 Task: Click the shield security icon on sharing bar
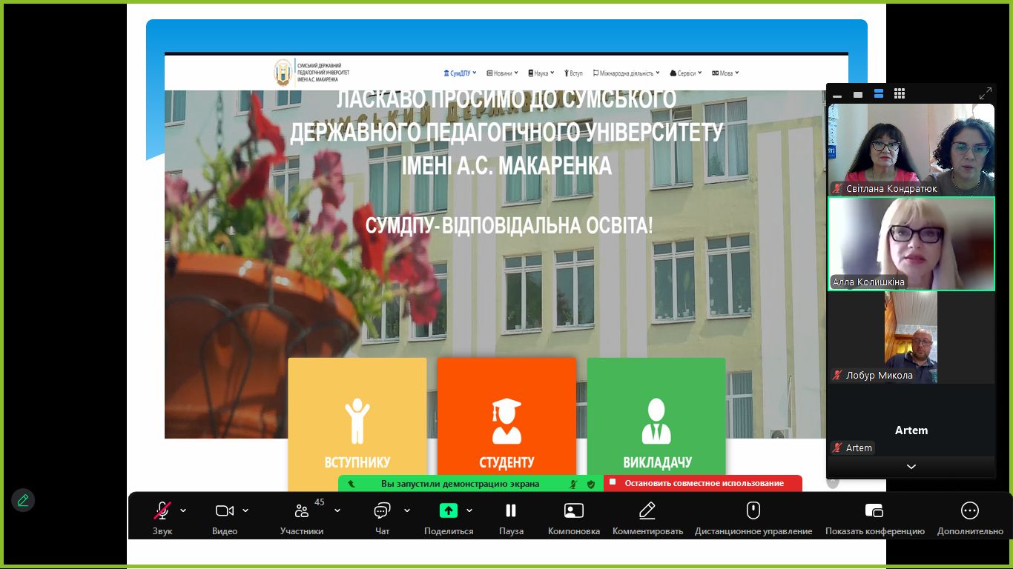click(591, 484)
